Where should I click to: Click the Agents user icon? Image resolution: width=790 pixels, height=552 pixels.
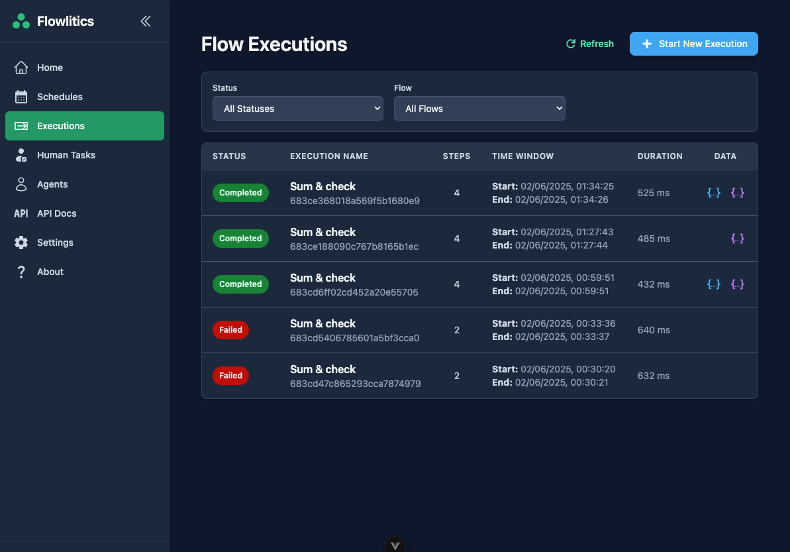tap(21, 184)
